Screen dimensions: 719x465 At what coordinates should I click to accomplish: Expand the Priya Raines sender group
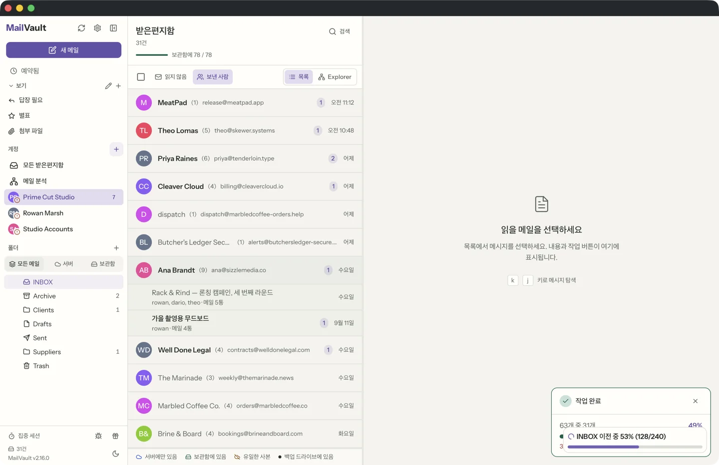click(x=245, y=159)
